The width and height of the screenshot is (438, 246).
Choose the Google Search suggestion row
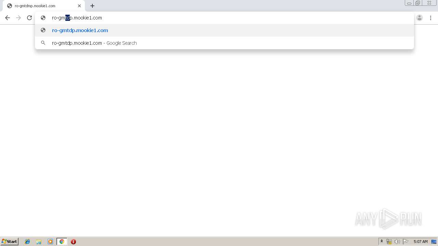[x=224, y=43]
